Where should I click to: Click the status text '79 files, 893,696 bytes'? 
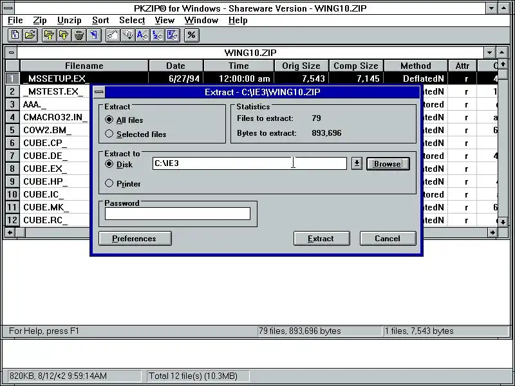(299, 331)
